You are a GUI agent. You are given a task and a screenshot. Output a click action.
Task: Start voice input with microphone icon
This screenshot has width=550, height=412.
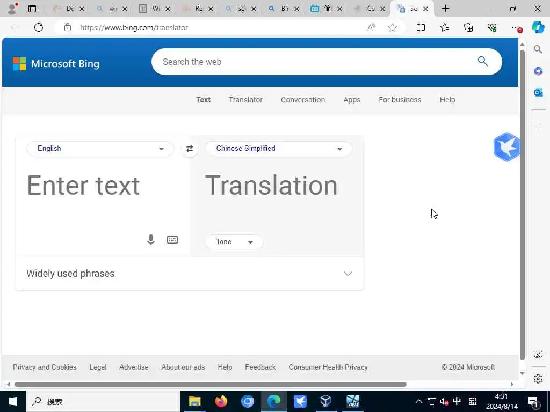coord(151,240)
